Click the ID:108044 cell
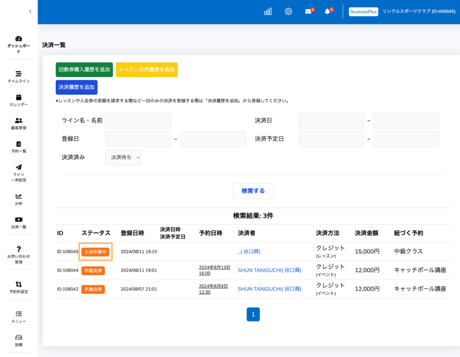This screenshot has width=460, height=357. (68, 270)
